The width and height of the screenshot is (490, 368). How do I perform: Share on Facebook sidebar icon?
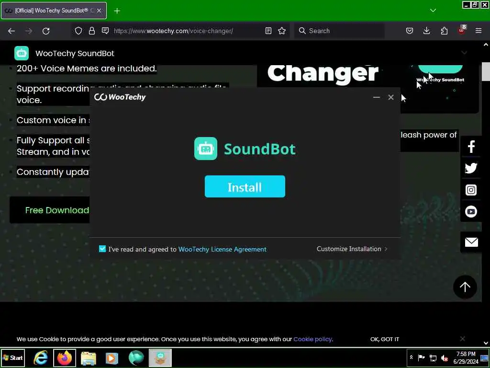(471, 146)
